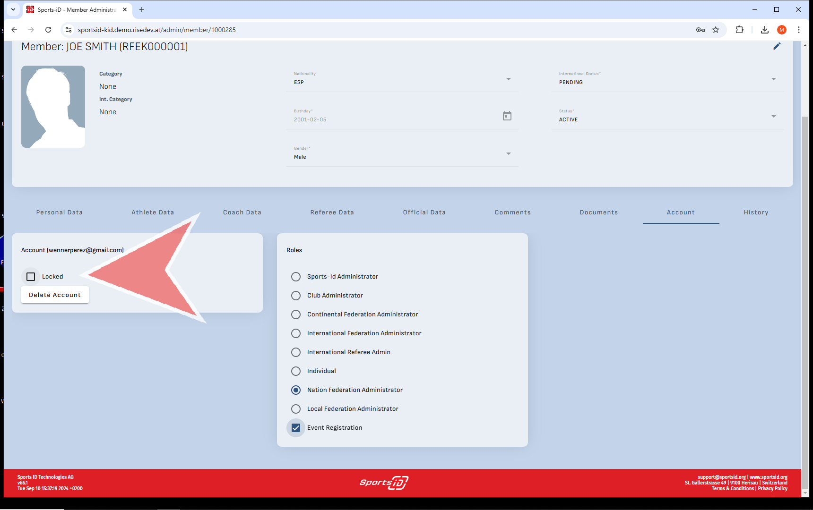This screenshot has width=813, height=510.
Task: Click the Sports-iD logo in footer
Action: coord(384,483)
